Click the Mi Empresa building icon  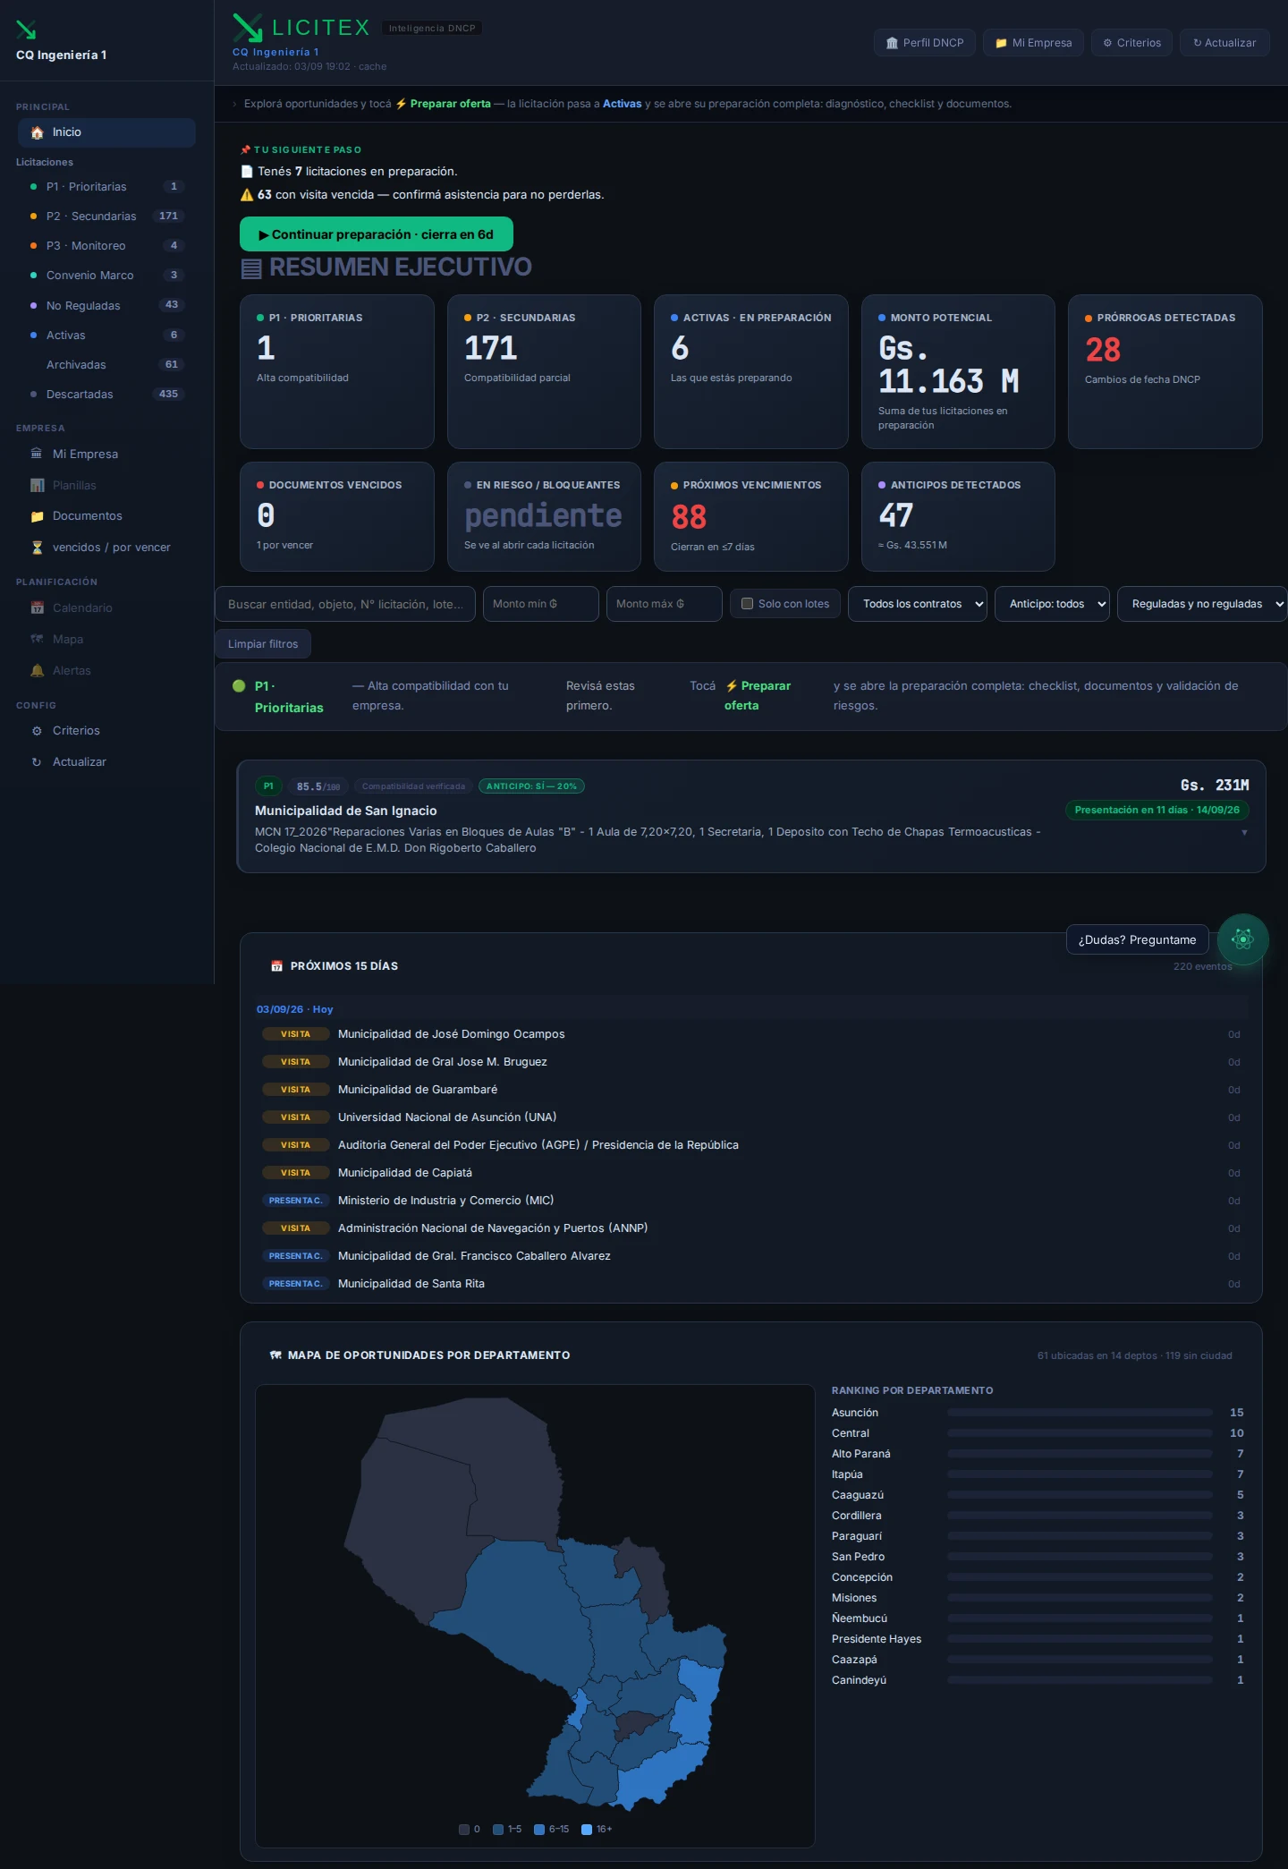[37, 454]
